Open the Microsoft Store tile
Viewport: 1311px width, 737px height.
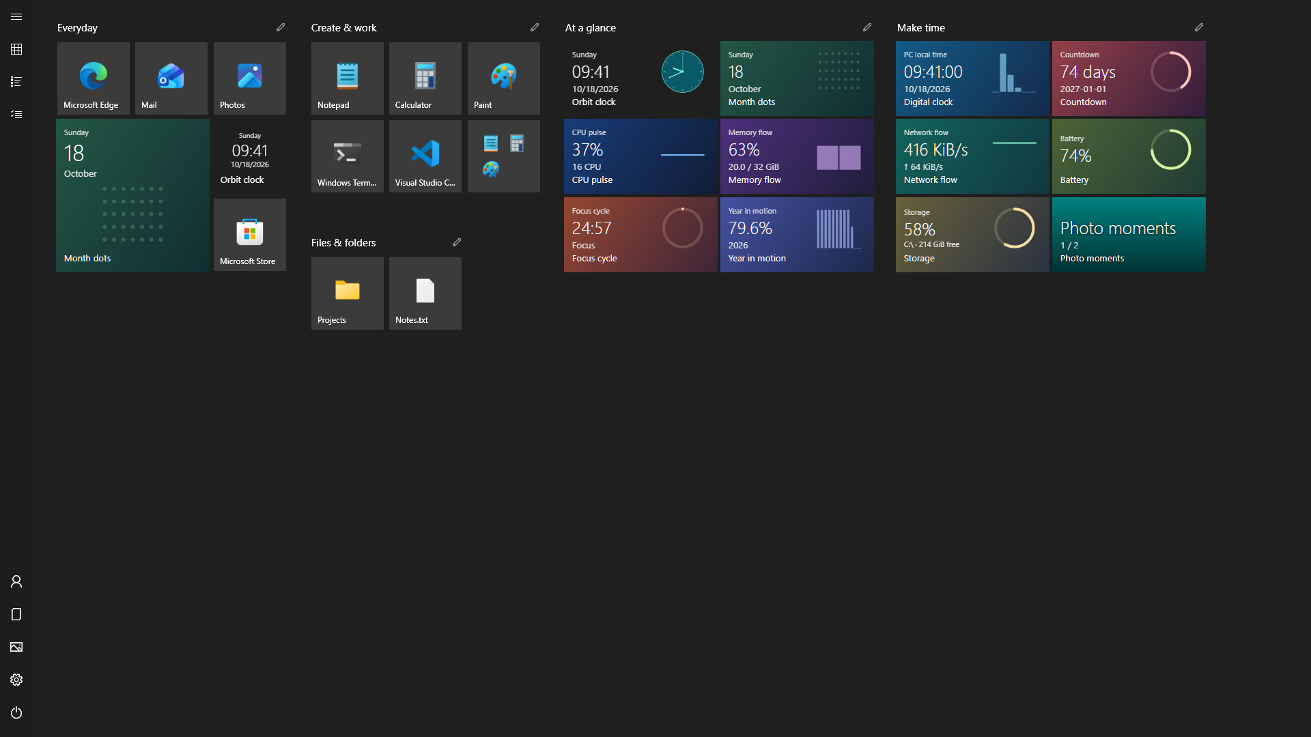(250, 235)
